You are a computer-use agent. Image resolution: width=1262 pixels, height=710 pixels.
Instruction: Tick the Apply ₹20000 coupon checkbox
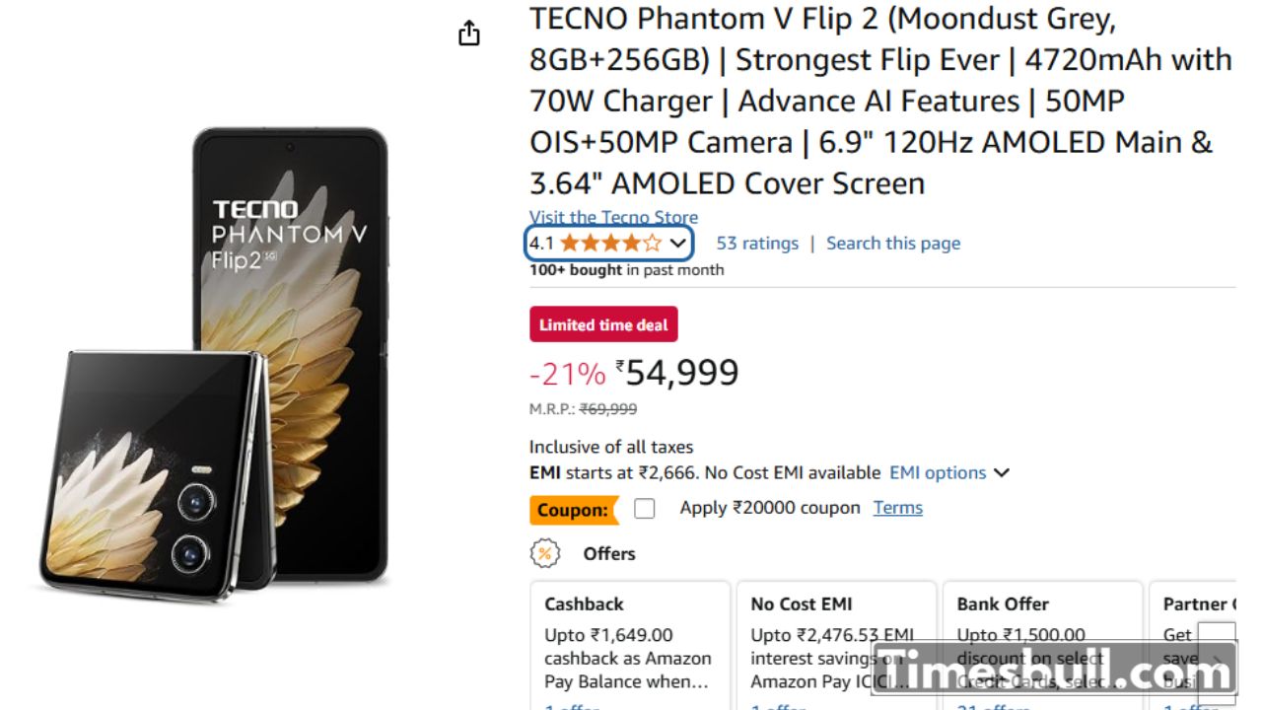coord(644,509)
